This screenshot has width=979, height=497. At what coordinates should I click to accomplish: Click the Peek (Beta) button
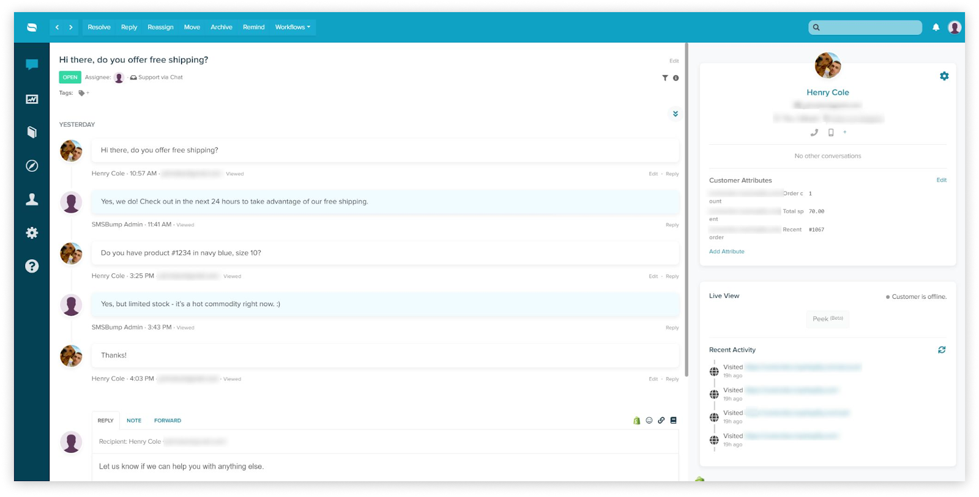828,318
